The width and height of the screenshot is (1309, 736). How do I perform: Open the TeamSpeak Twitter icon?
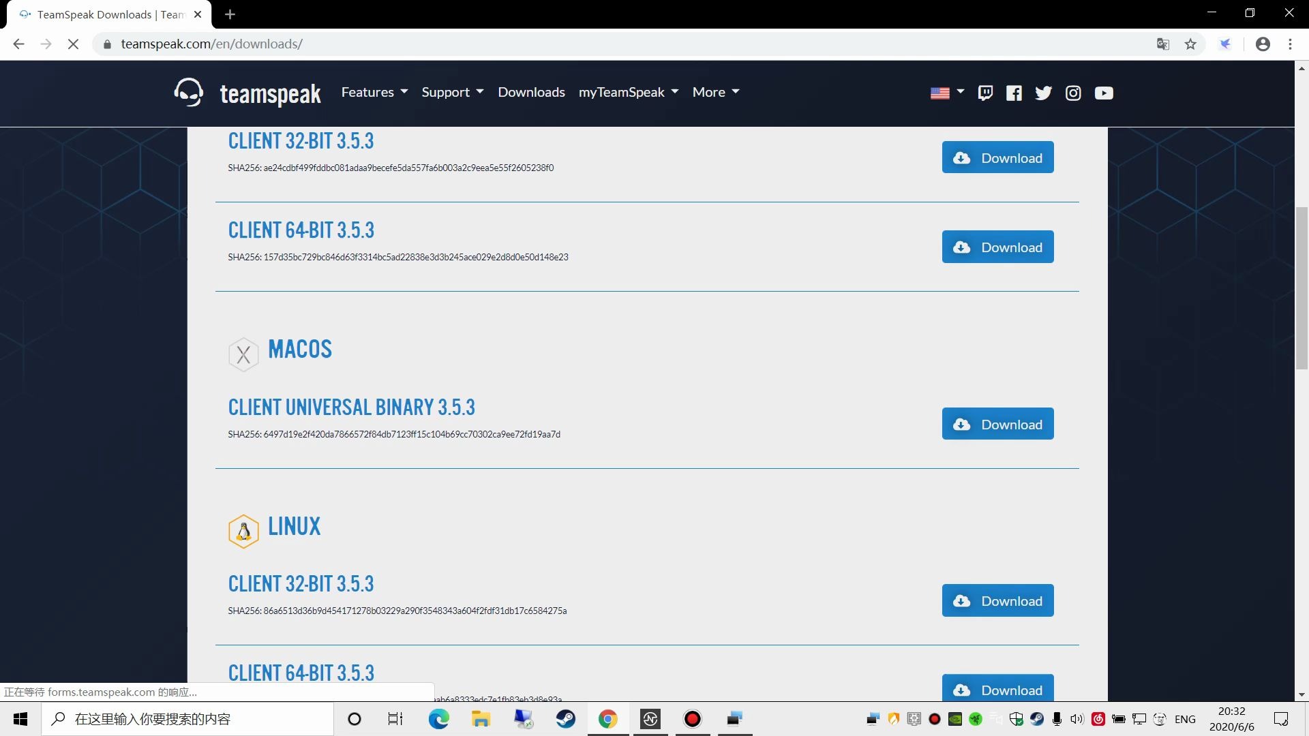[1043, 93]
